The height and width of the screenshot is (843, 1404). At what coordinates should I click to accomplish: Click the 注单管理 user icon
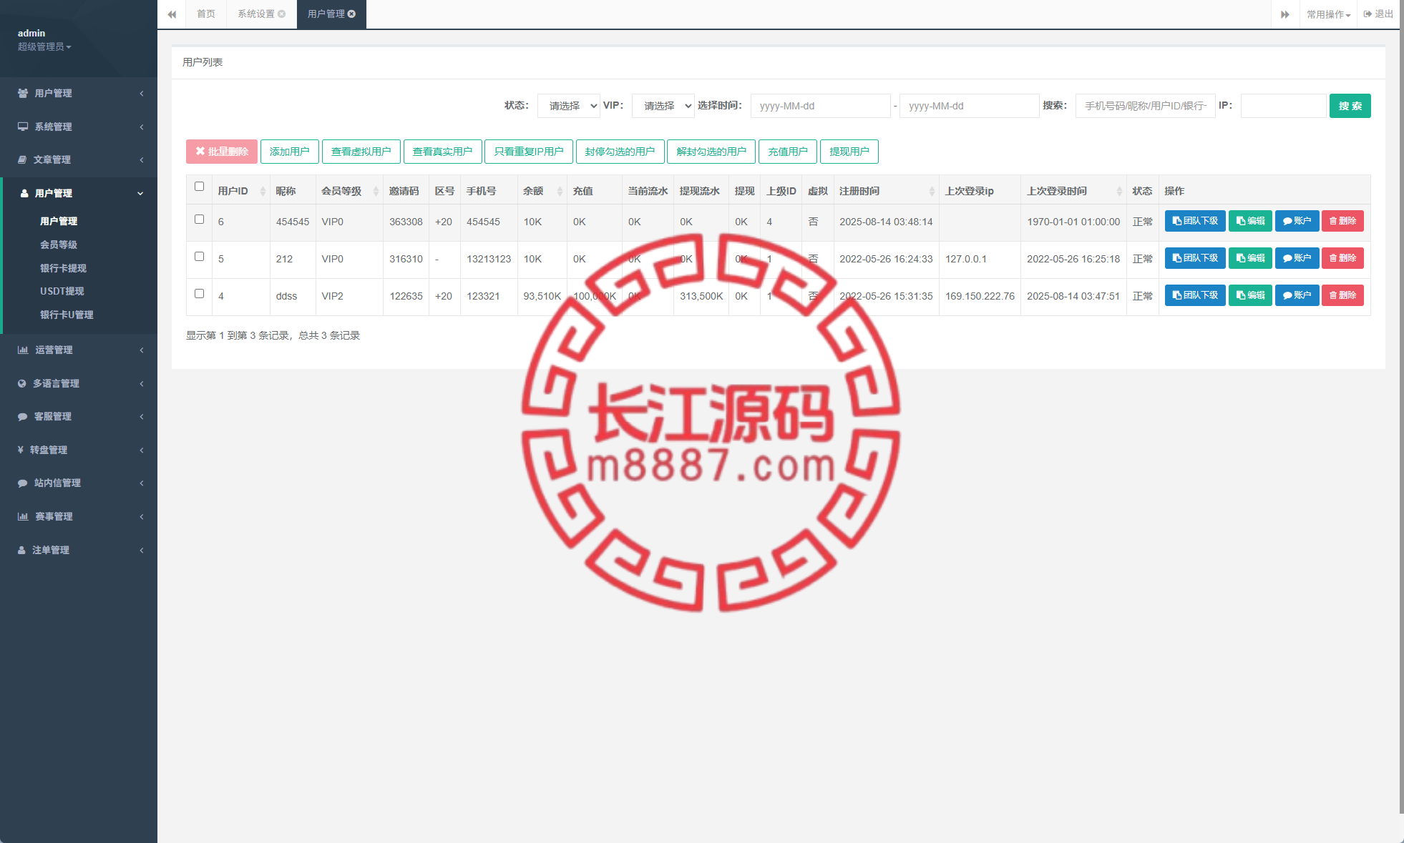coord(21,550)
